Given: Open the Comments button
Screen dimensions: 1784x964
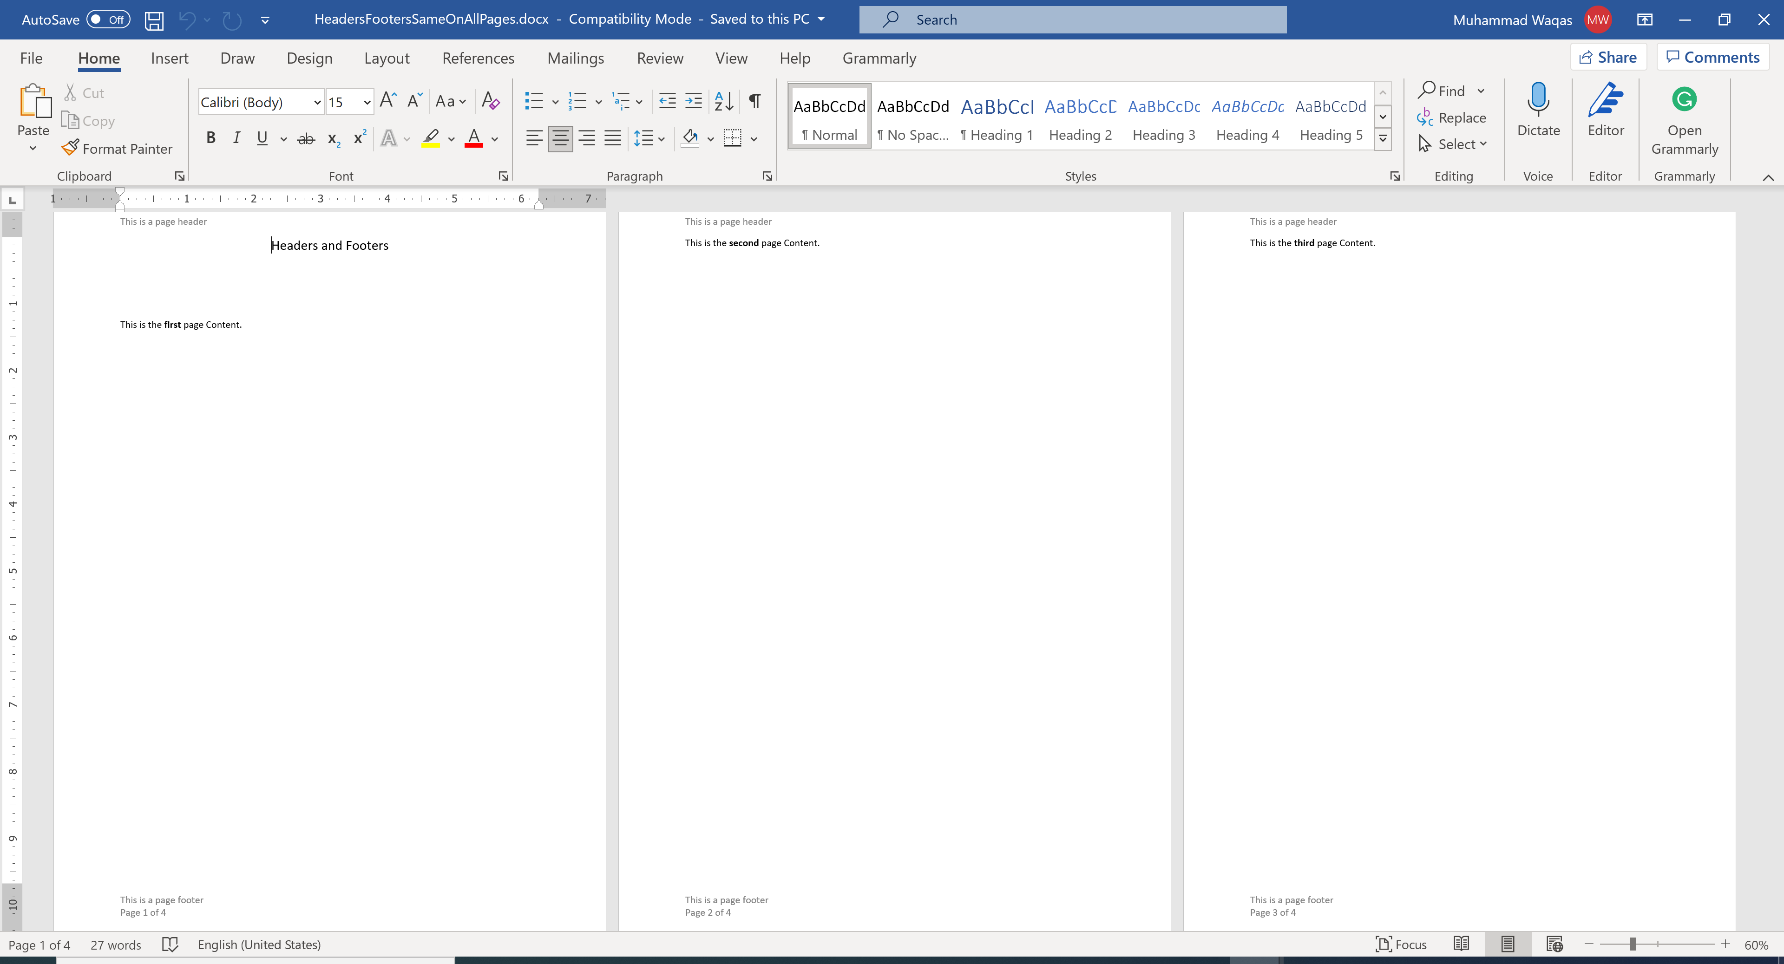Looking at the screenshot, I should pyautogui.click(x=1712, y=58).
